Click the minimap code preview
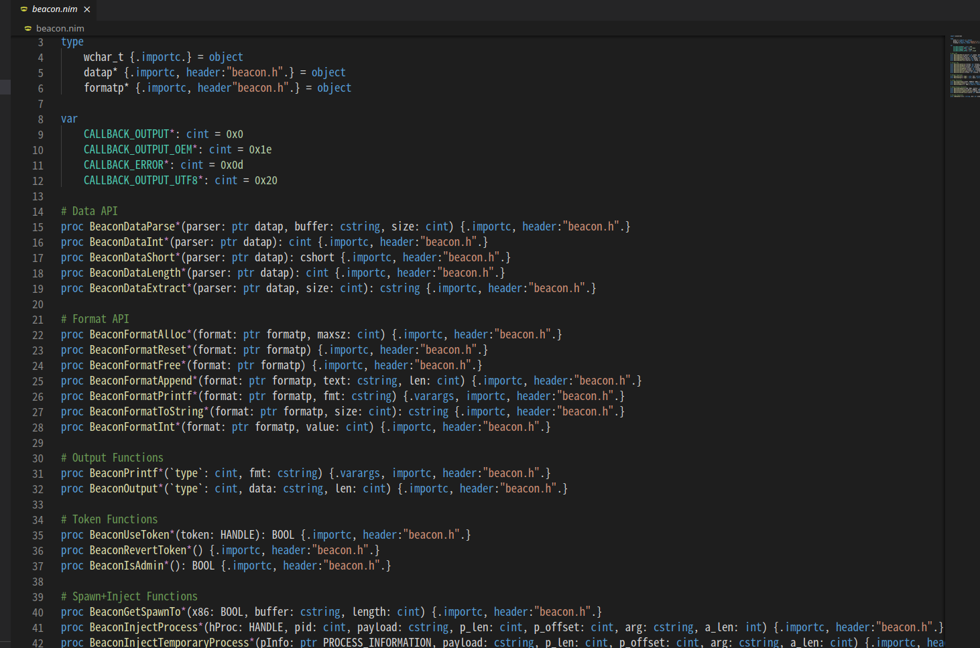The width and height of the screenshot is (980, 648). tap(964, 67)
